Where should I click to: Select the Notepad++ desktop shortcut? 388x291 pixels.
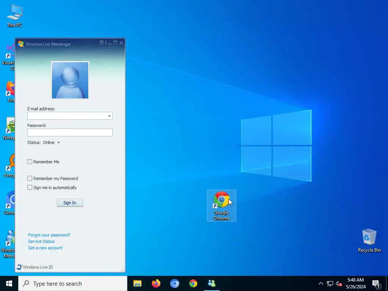9,129
